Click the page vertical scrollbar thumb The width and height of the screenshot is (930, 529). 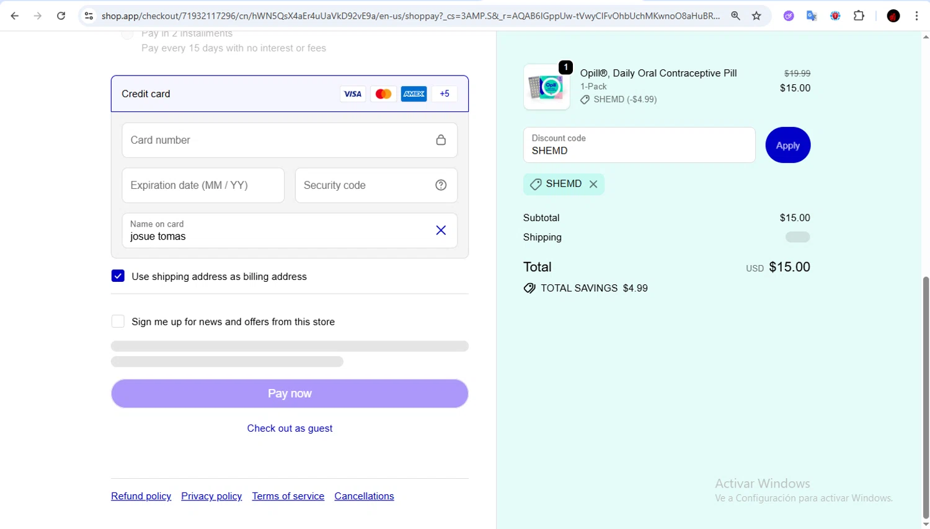[x=926, y=396]
